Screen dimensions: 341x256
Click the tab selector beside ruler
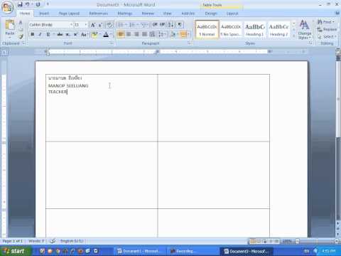tap(5, 52)
